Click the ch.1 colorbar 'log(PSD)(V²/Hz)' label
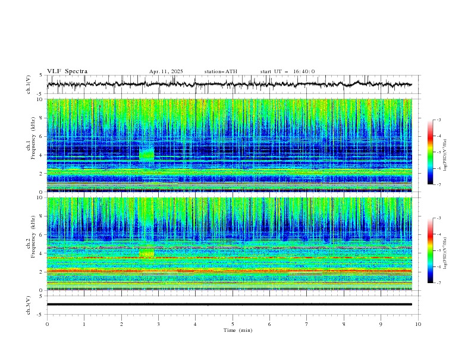 (x=445, y=155)
